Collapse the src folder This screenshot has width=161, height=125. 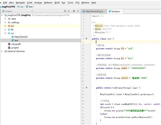pyautogui.click(x=5, y=33)
